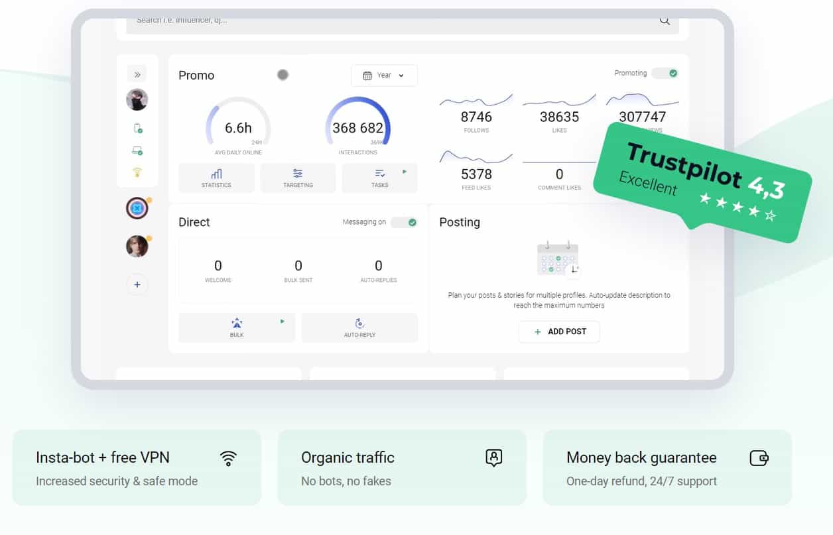Open the Organic traffic card heading

pos(348,457)
